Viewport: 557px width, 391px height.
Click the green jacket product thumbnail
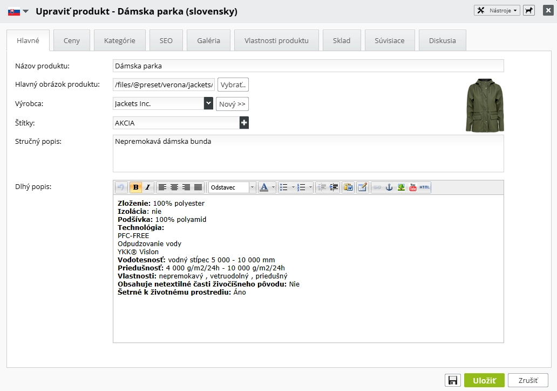(x=485, y=105)
